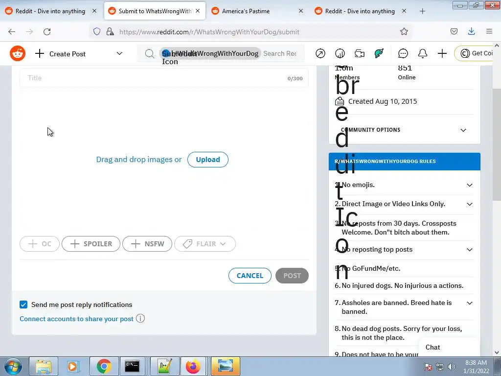Click the shield tracking protection icon

click(97, 31)
